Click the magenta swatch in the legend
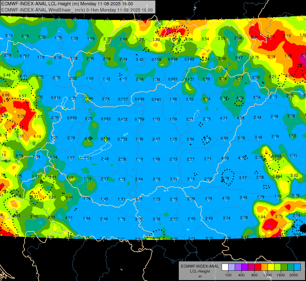Viewport: 306px width, 281px height. (251, 267)
